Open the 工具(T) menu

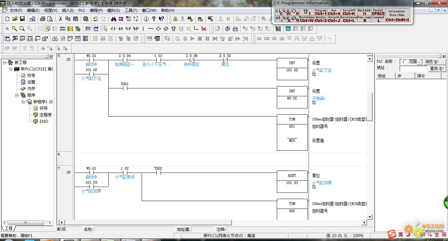[x=131, y=10]
